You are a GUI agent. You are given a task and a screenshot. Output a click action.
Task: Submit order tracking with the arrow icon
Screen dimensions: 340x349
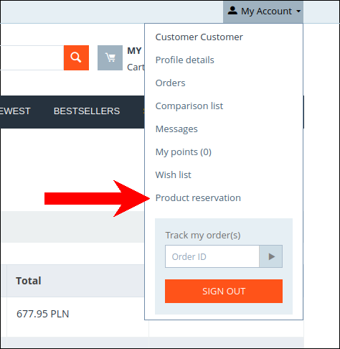[271, 256]
